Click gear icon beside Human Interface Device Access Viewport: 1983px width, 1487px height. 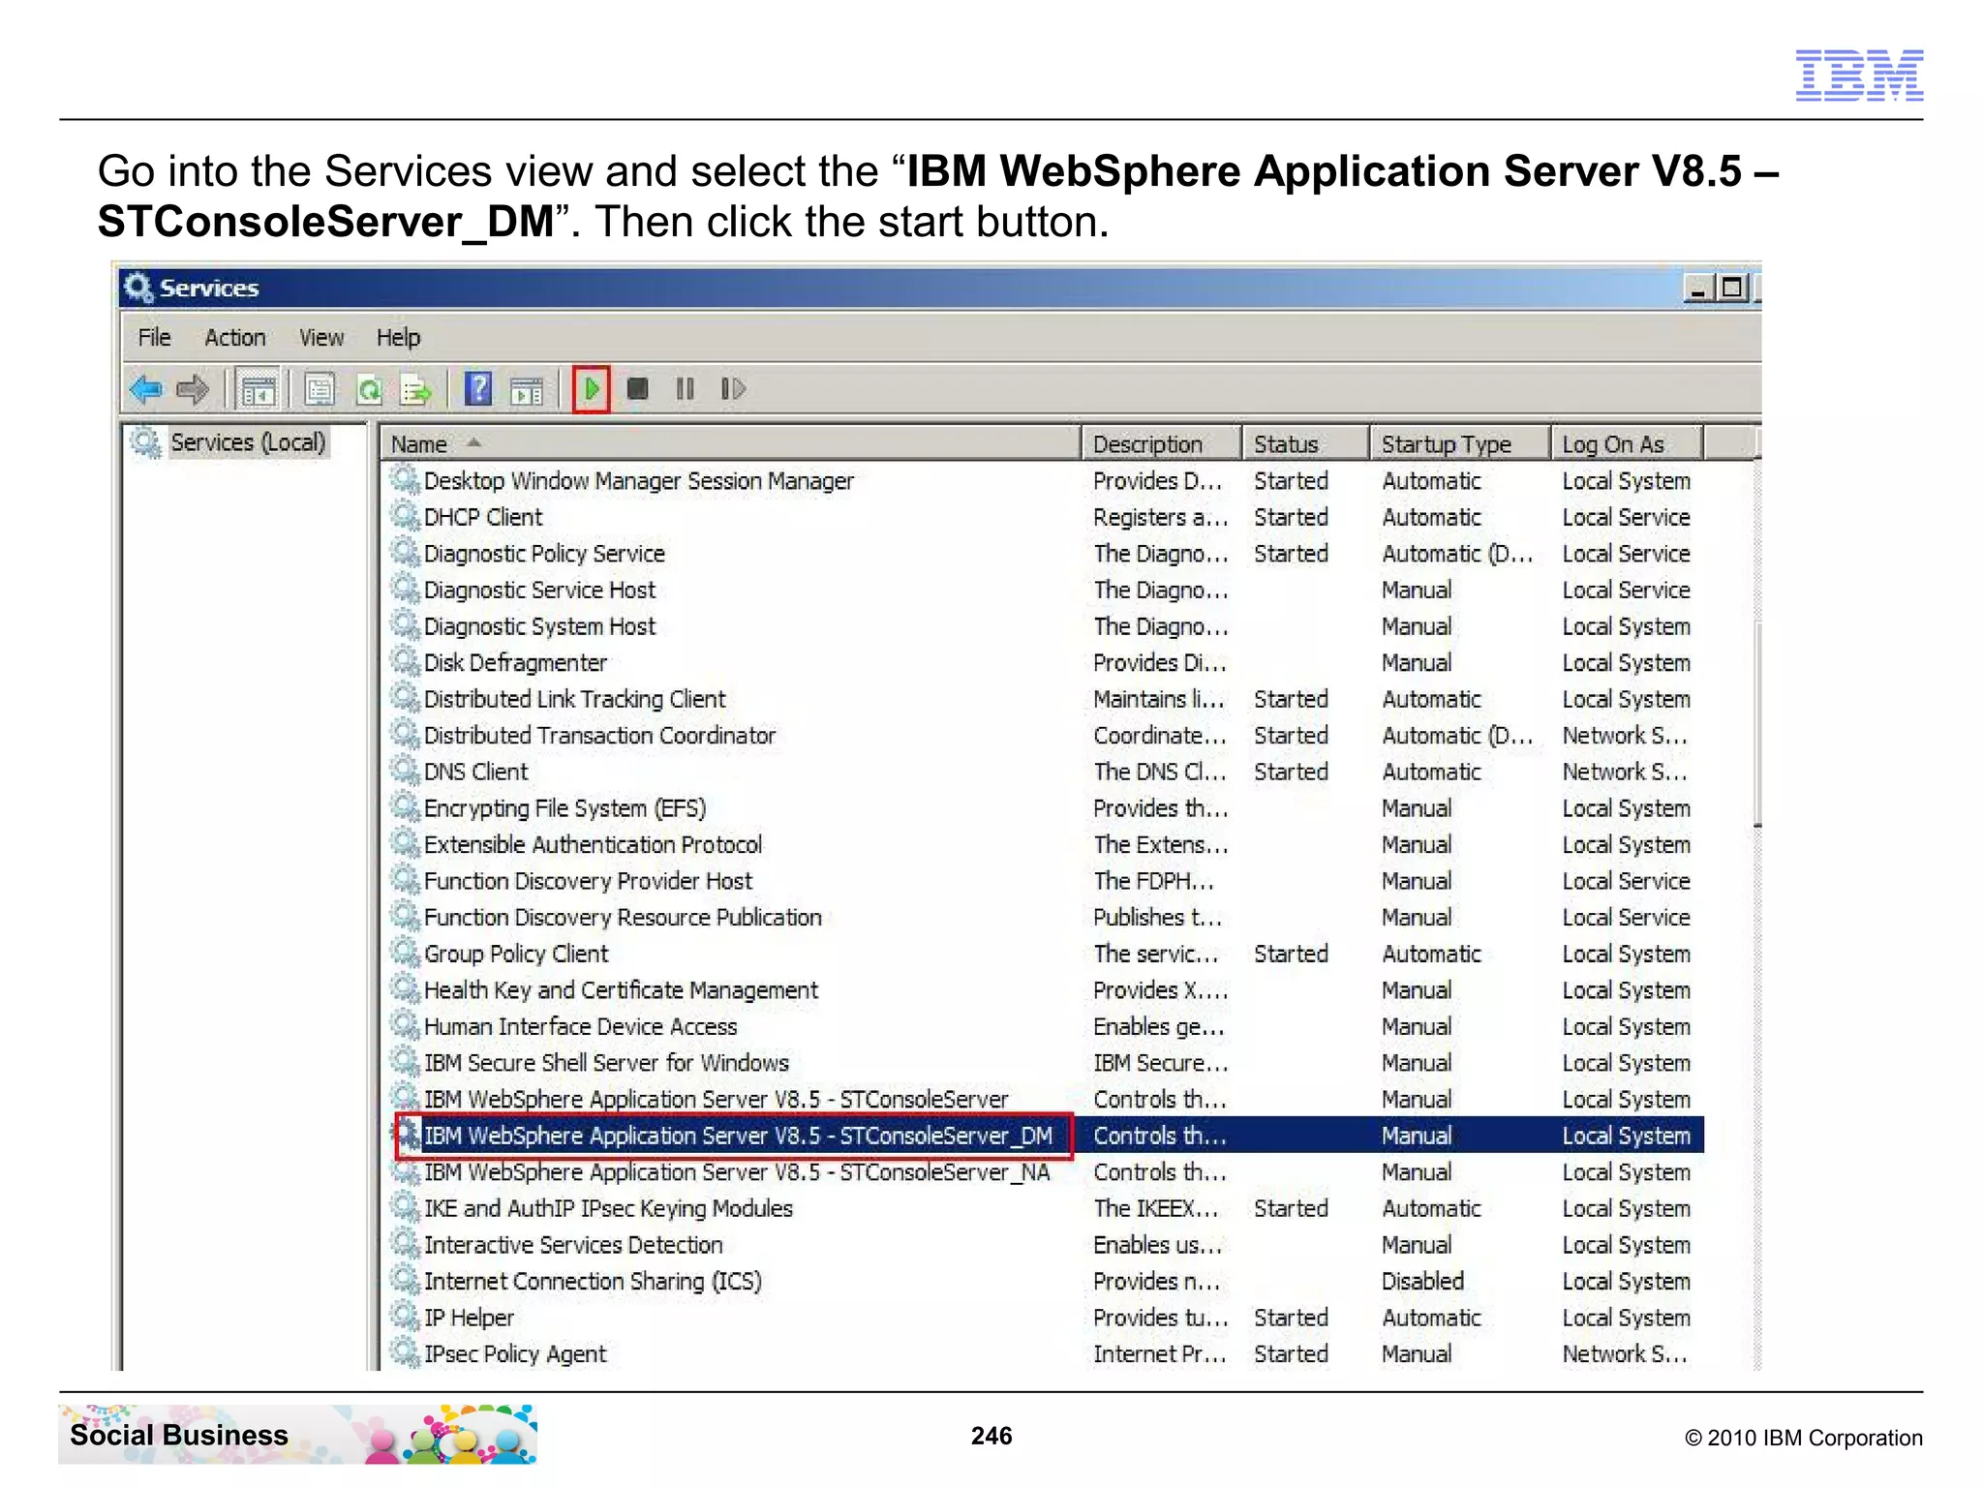click(x=405, y=1025)
